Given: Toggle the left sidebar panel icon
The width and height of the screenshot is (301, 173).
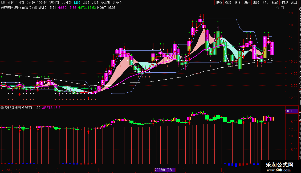Looking at the screenshot, I should pos(3,2).
